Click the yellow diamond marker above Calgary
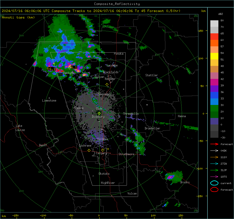The image size is (234, 219). (x=103, y=150)
